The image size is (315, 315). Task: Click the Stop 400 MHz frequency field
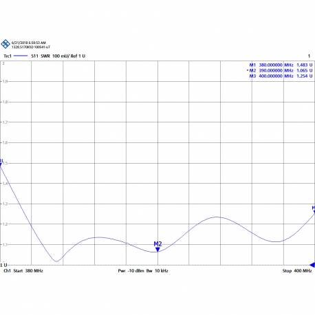297,271
